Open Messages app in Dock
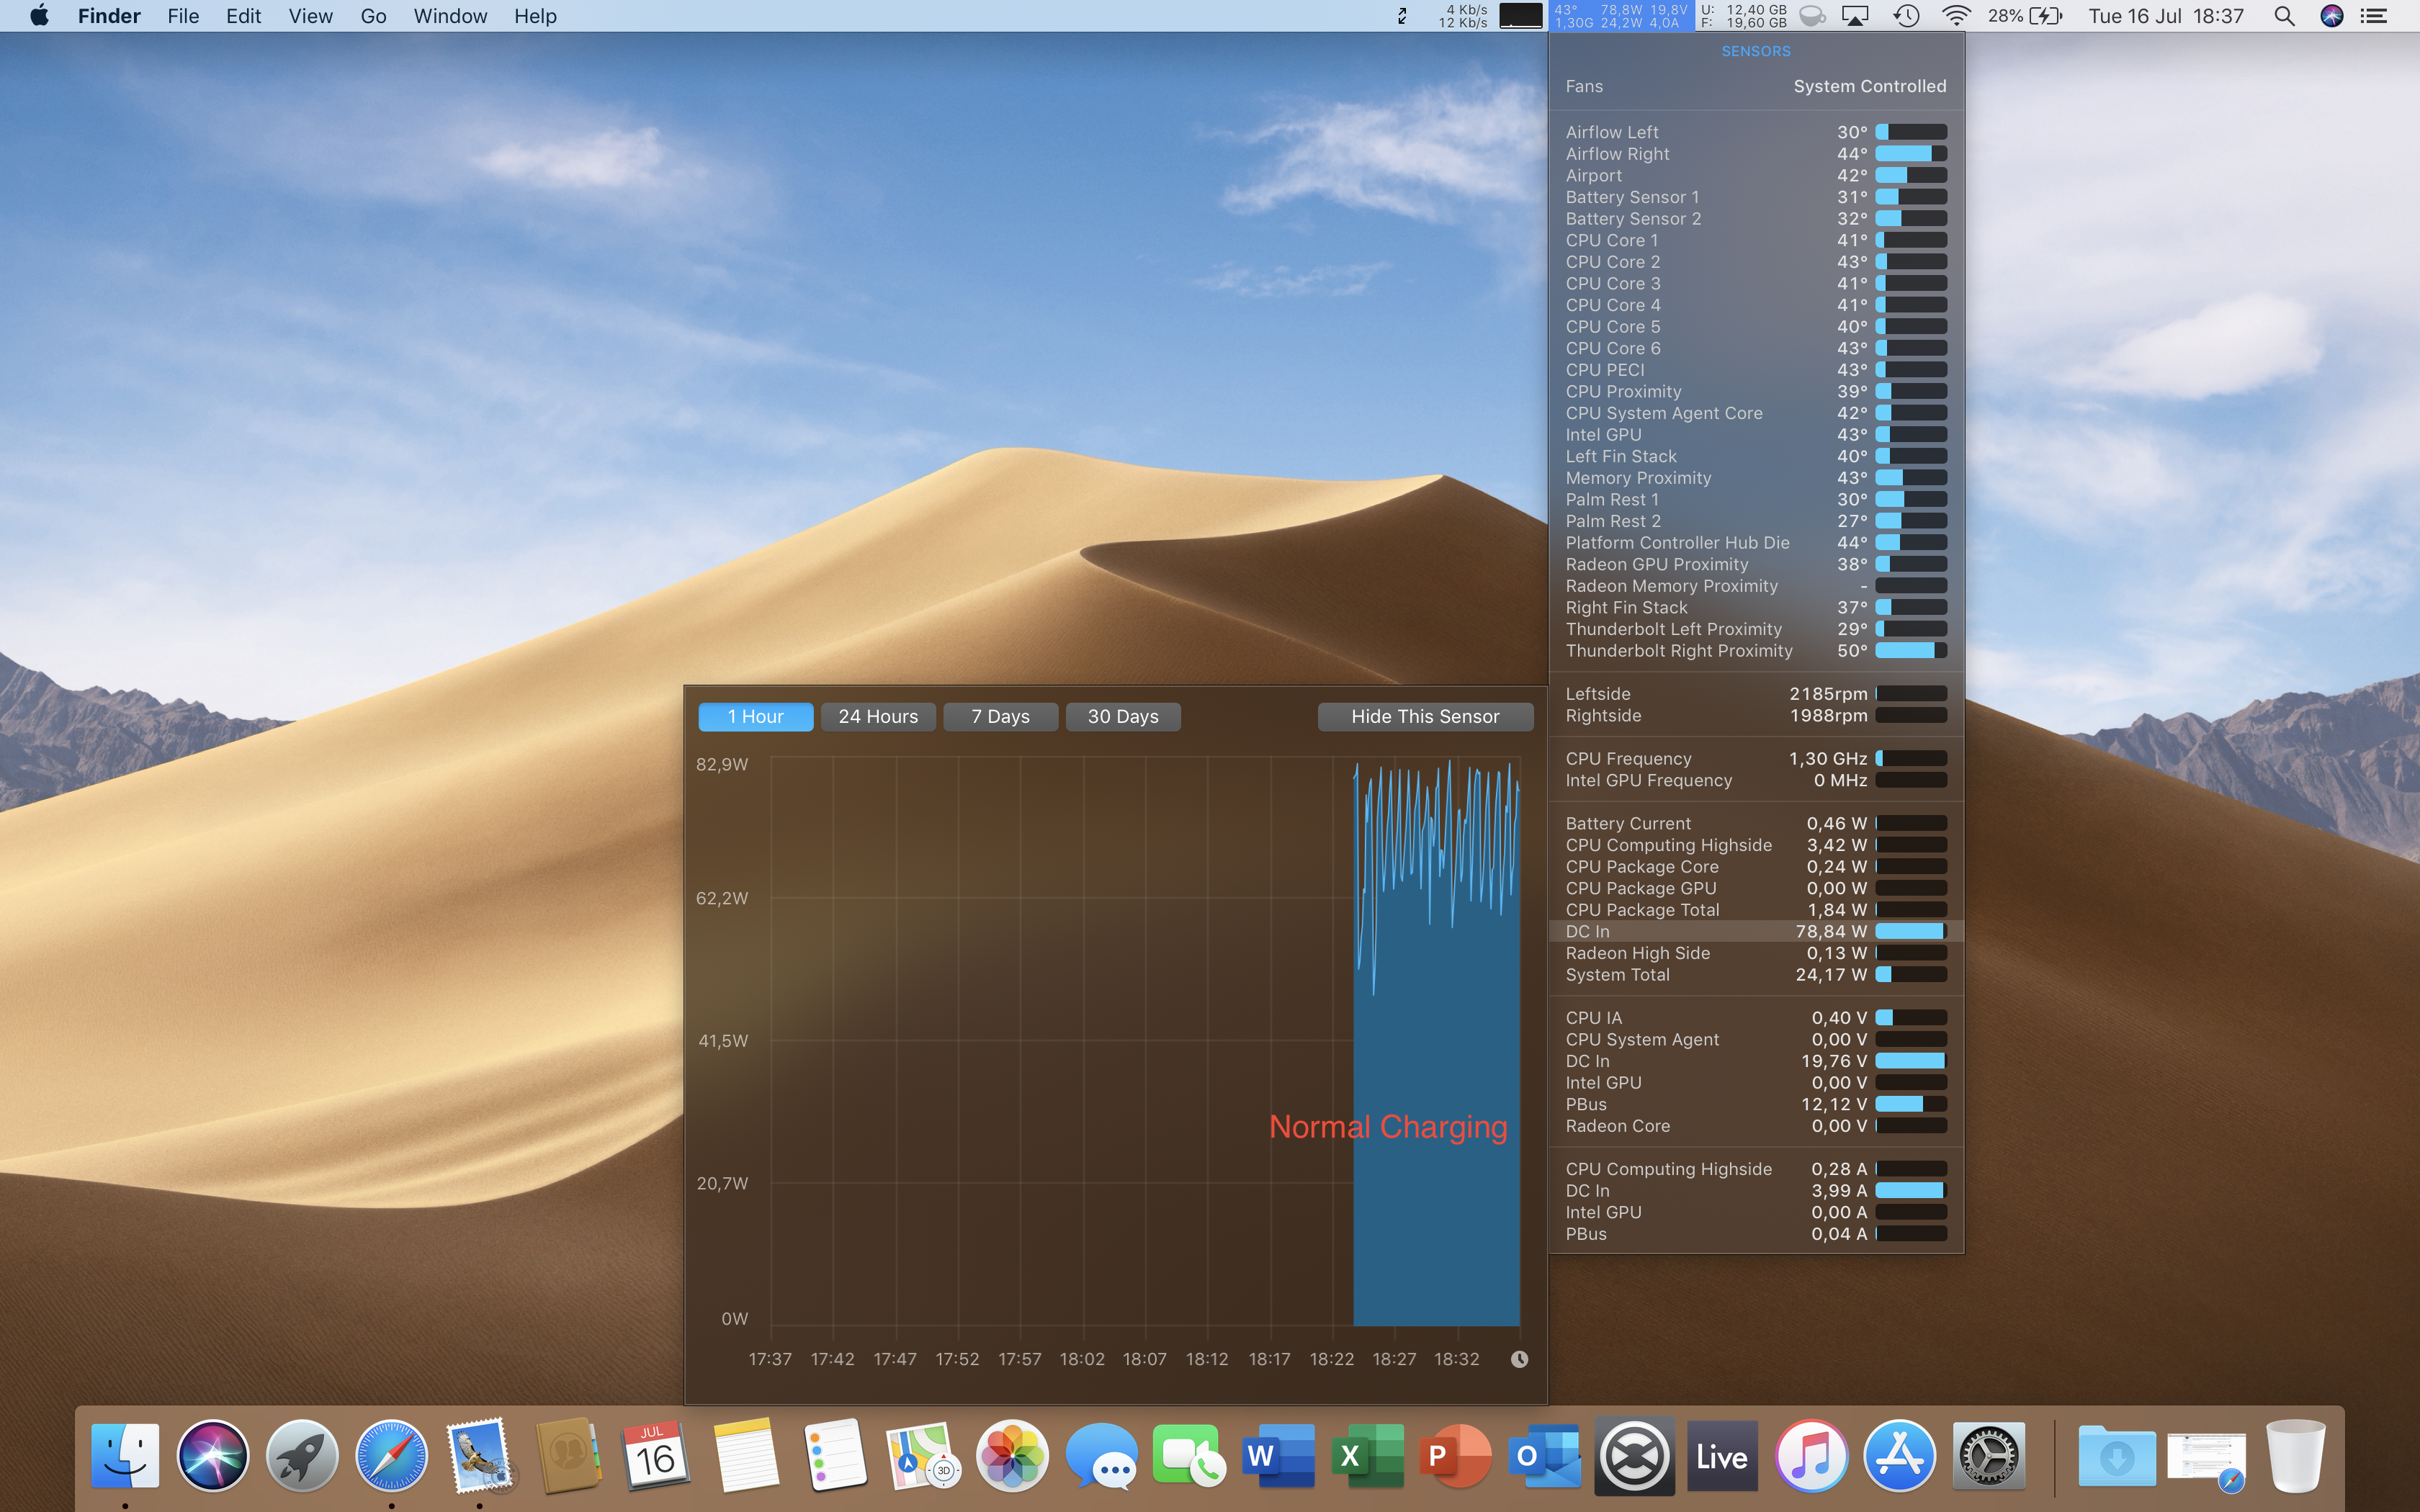Screen dimensions: 2420x1512 tap(1101, 1455)
